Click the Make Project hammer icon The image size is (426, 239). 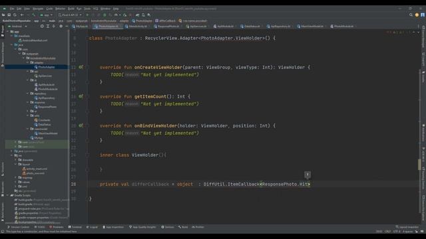(x=34, y=15)
